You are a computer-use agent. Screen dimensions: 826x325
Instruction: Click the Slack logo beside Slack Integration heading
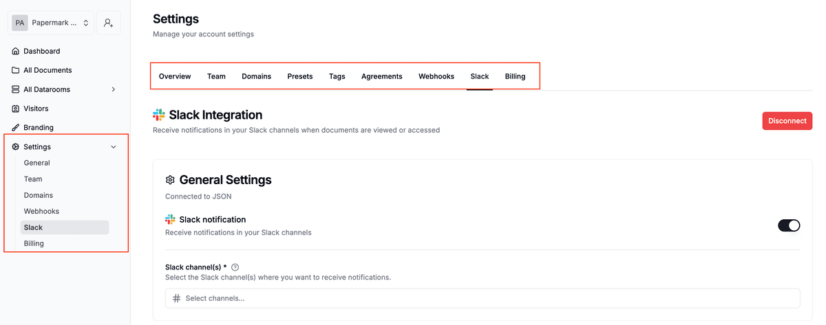click(x=159, y=115)
